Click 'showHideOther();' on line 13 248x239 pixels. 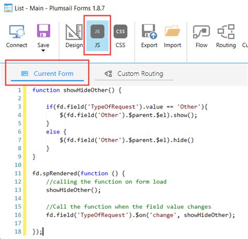[x=73, y=190]
